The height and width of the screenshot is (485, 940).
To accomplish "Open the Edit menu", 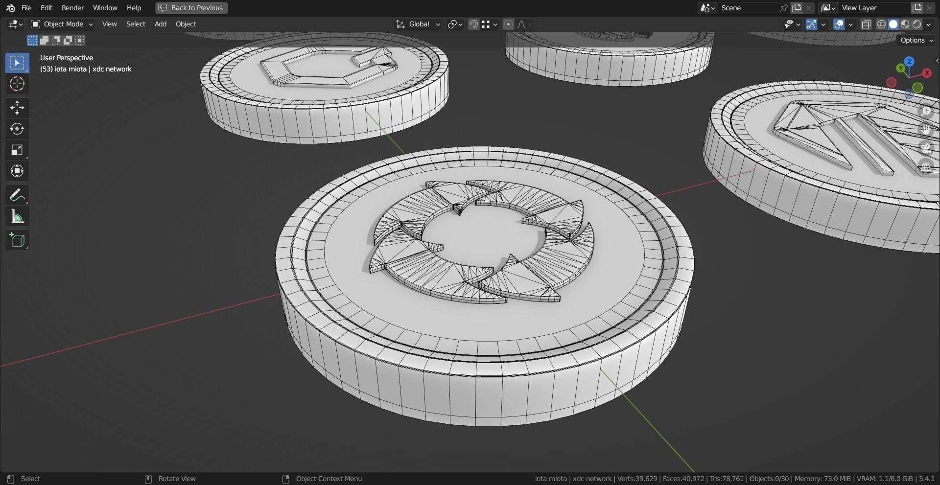I will 47,8.
